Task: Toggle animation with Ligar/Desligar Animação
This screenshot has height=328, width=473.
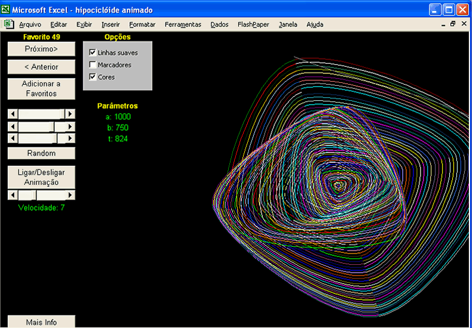Action: click(x=41, y=177)
